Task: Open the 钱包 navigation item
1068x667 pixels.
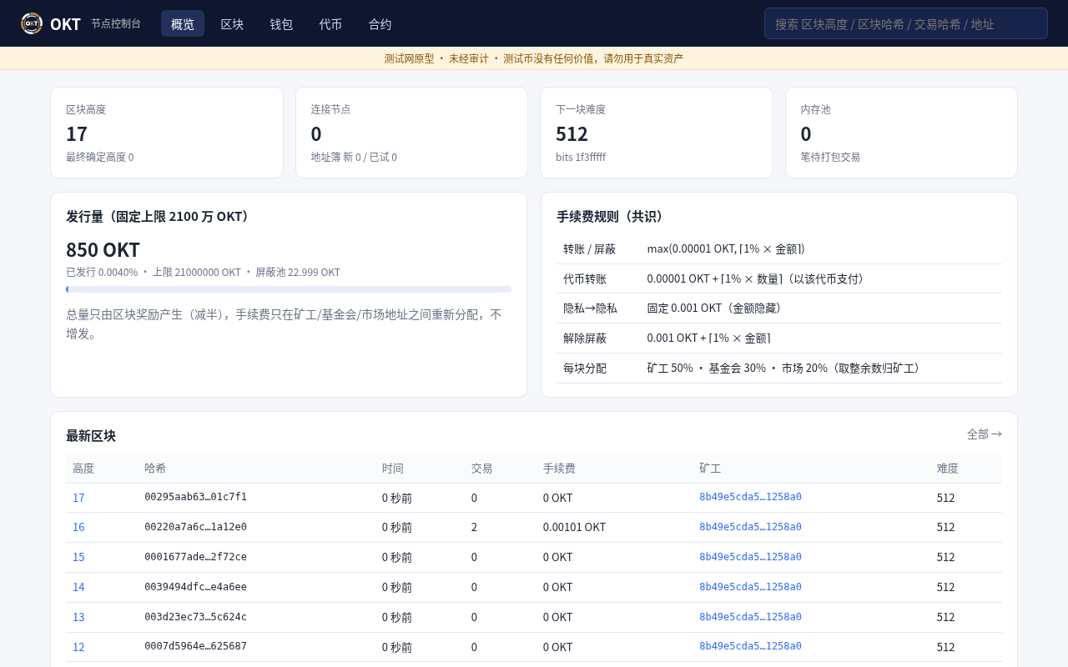Action: tap(281, 23)
